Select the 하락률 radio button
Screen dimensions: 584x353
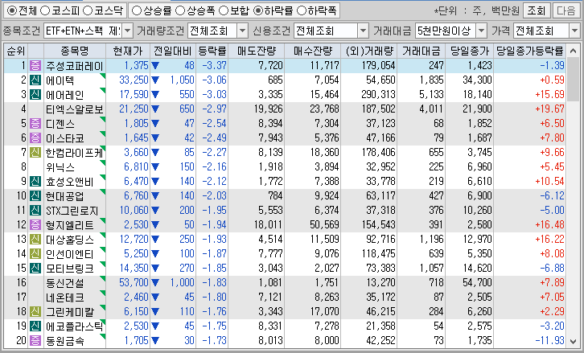click(258, 10)
